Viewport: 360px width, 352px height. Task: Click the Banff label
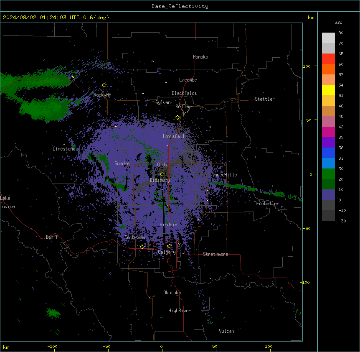click(x=52, y=237)
